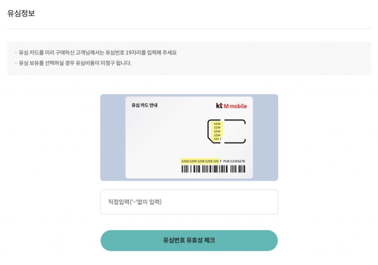Click the F letter inside the SIM chip
The image size is (378, 265).
(x=221, y=139)
